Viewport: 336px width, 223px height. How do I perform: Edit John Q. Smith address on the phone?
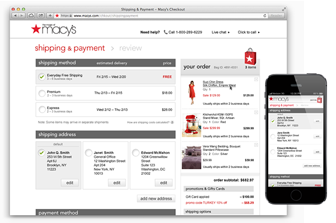(x=318, y=121)
